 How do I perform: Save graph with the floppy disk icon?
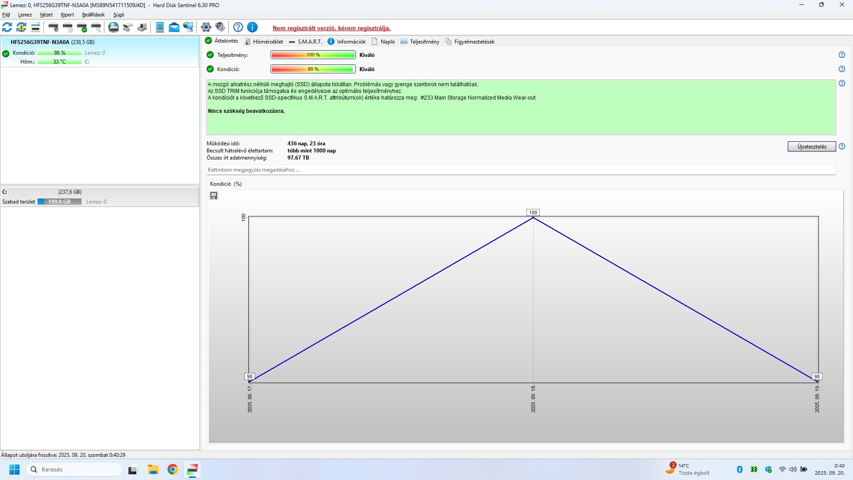click(214, 196)
